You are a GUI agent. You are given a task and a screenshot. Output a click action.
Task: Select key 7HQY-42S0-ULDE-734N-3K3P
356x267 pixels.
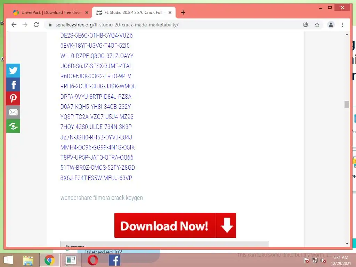pos(96,127)
